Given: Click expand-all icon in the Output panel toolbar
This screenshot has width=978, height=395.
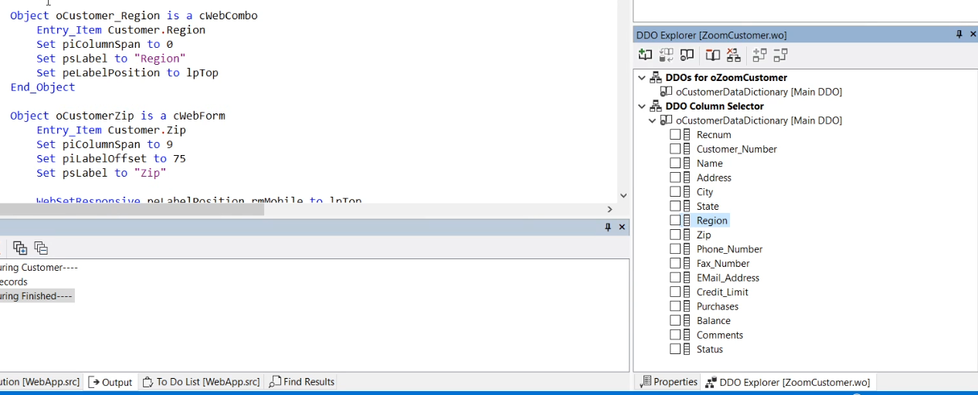Looking at the screenshot, I should tap(20, 248).
